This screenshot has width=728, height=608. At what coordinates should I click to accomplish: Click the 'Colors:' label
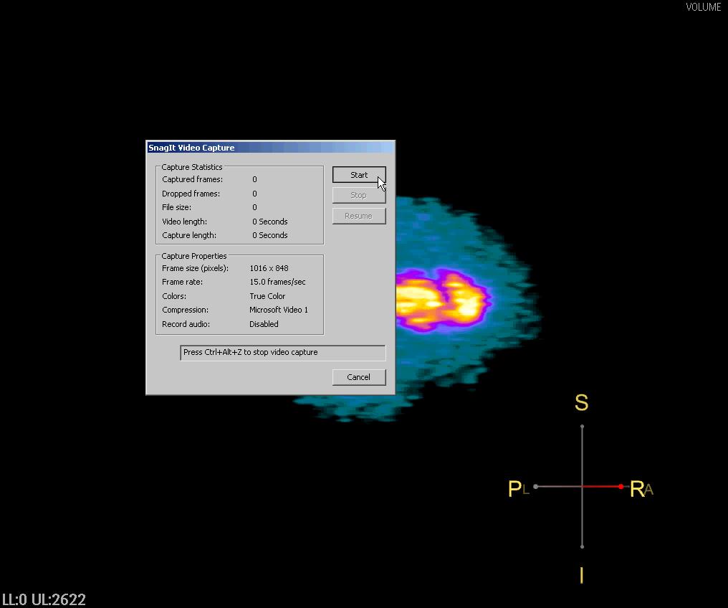(x=174, y=296)
